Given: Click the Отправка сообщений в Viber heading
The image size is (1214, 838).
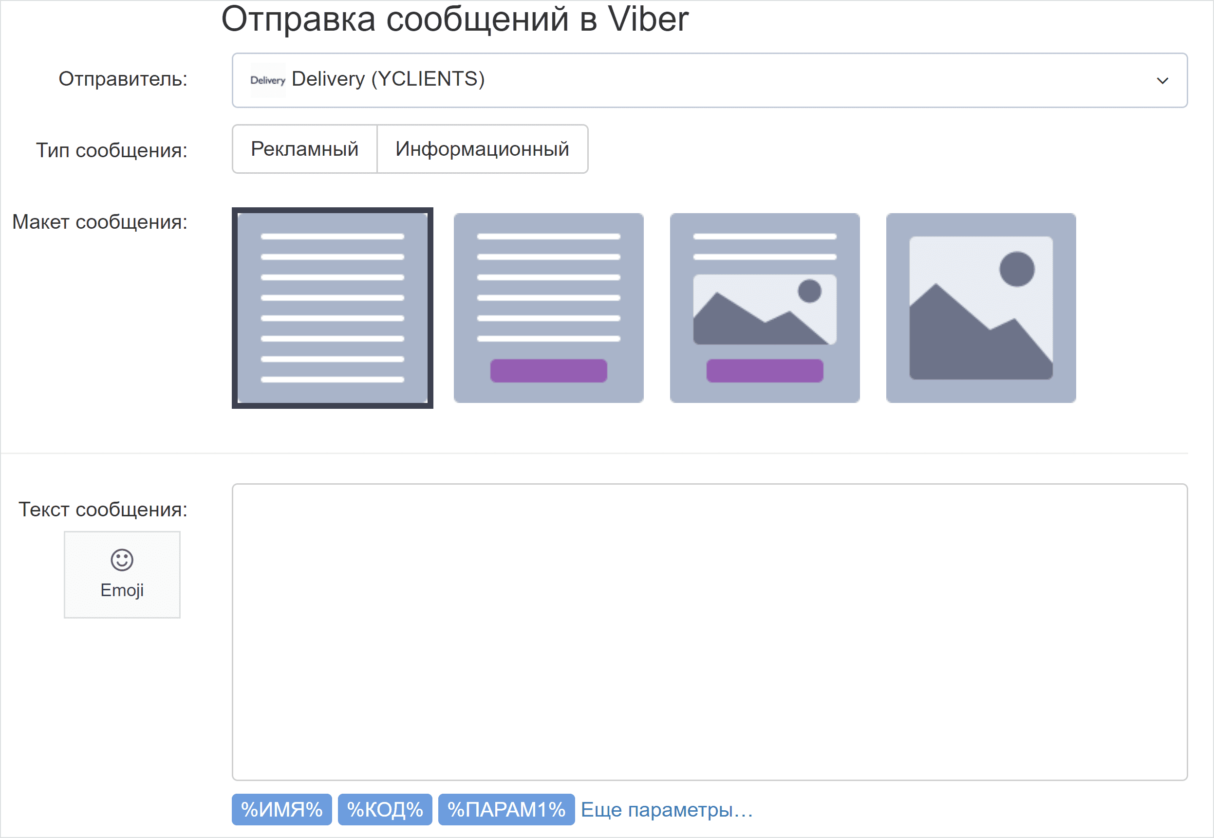Looking at the screenshot, I should coord(454,19).
